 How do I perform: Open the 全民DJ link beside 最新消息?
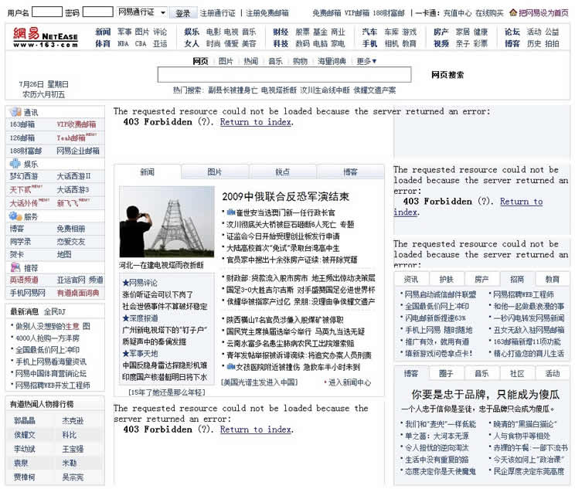pyautogui.click(x=55, y=311)
